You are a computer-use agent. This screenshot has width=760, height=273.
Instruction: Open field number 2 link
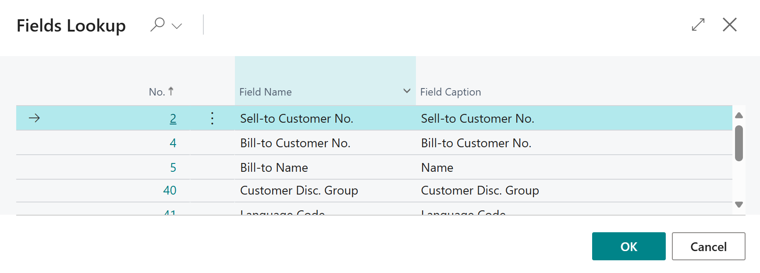(173, 118)
